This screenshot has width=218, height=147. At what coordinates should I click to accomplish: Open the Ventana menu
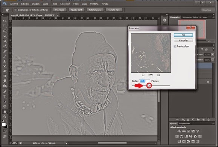point(94,4)
